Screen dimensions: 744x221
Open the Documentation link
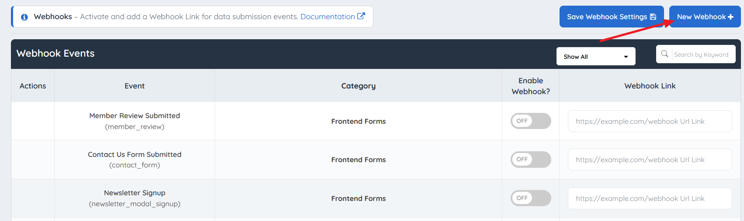pos(327,17)
